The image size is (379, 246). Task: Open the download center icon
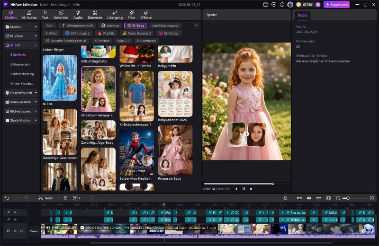point(282,5)
